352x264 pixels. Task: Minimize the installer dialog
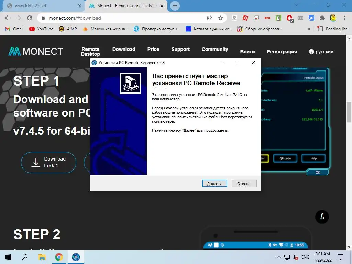222,63
